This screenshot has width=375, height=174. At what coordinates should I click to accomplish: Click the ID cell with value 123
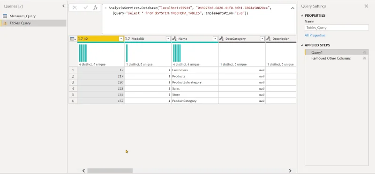[x=101, y=88]
